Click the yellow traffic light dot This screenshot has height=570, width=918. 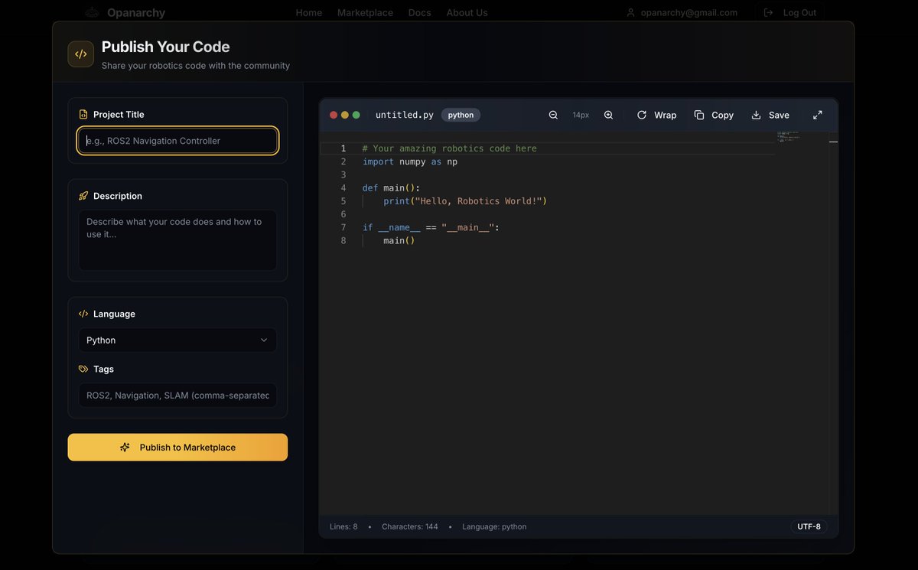[x=345, y=115]
